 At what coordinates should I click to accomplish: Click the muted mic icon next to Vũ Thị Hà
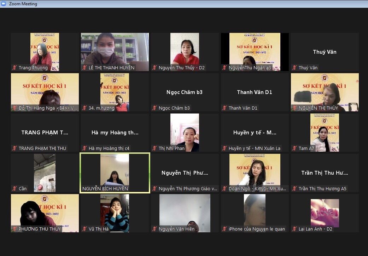coord(85,229)
